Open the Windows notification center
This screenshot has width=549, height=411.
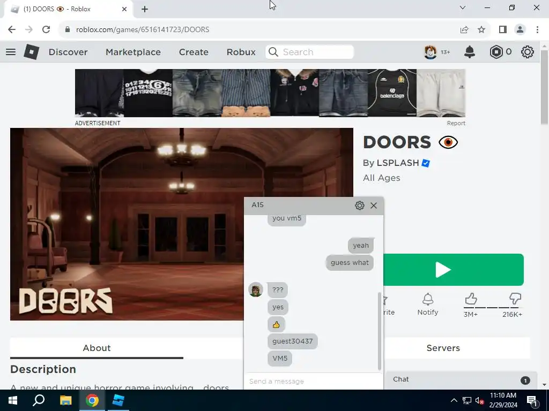pos(532,400)
